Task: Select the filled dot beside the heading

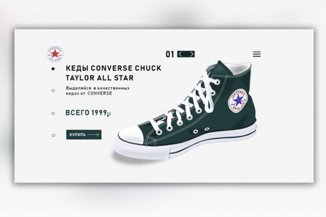Action: pyautogui.click(x=53, y=69)
